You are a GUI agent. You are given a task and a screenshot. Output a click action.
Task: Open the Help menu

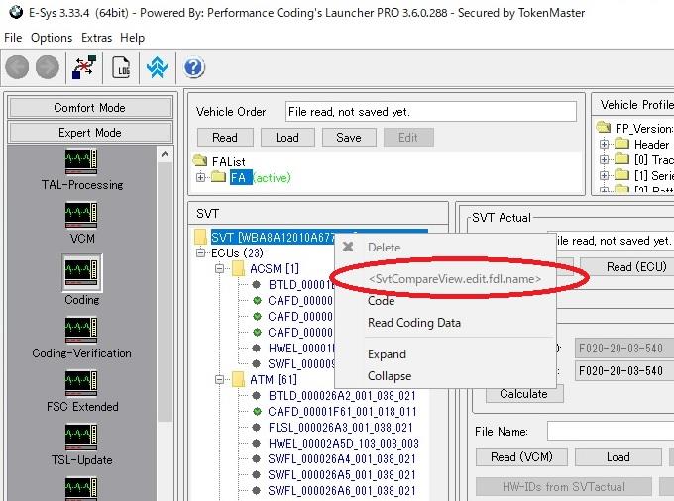click(x=133, y=38)
